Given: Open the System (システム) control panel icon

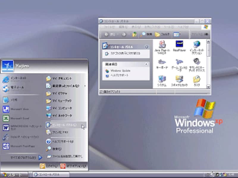Looking at the screenshot, I should [x=162, y=79].
